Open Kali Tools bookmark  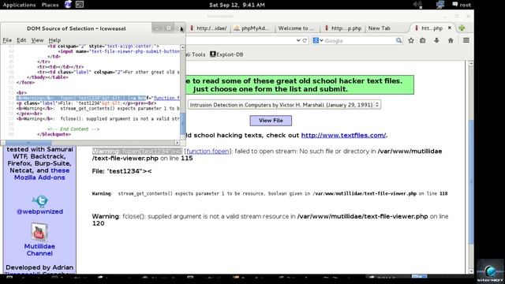point(196,54)
